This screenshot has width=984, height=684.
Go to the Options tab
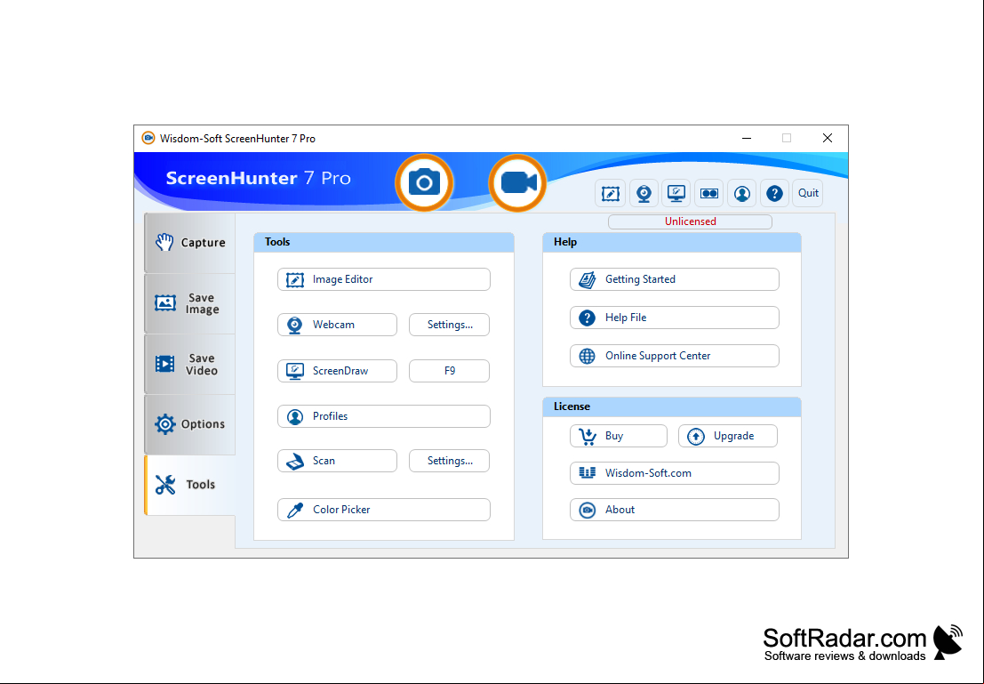pos(189,424)
